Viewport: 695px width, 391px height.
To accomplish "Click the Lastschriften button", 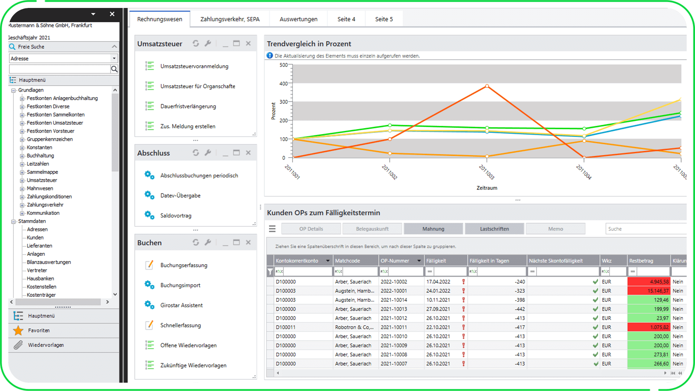I will click(x=494, y=229).
